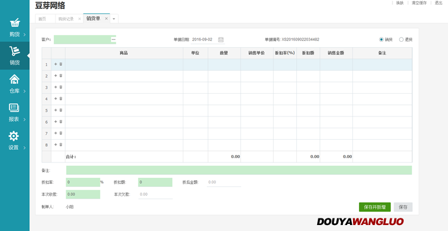Click the 备注 remarks input field
The image size is (448, 231).
point(239,170)
